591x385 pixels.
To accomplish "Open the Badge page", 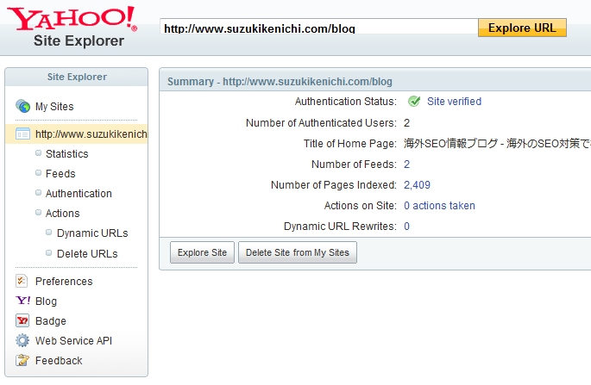I will coord(51,321).
